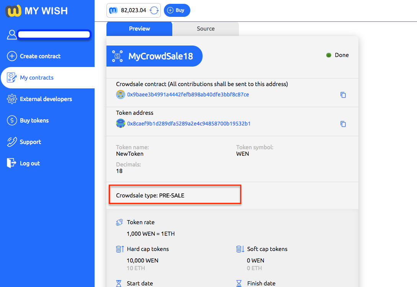
Task: Click the 10 ETH hard cap amount
Action: coord(136,268)
